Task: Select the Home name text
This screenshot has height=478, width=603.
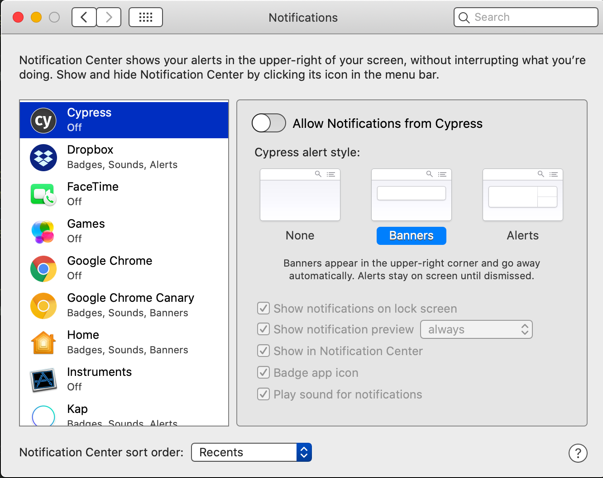Action: click(x=83, y=335)
